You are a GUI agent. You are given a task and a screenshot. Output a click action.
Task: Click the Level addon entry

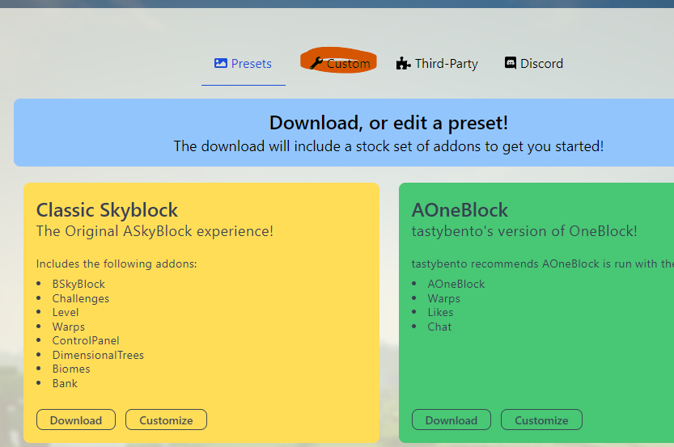[x=66, y=313]
